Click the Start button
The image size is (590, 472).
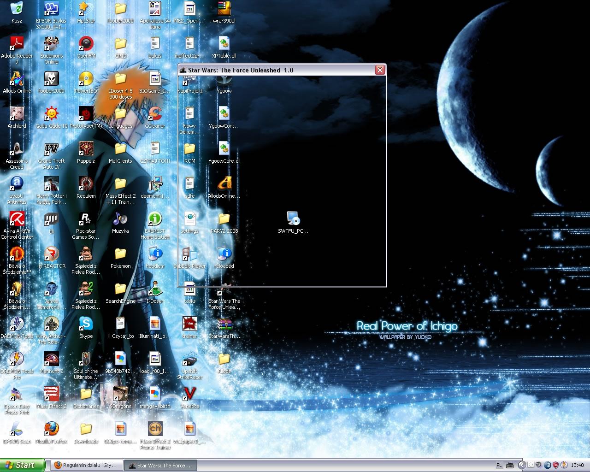click(23, 465)
